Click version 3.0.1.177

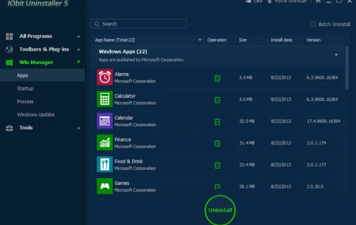coord(316,165)
